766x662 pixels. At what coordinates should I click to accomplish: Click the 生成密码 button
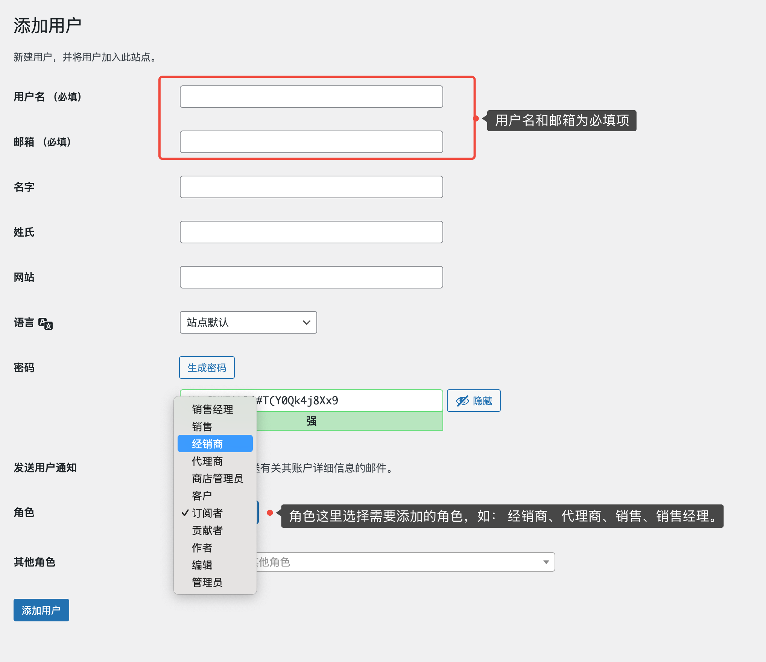point(207,367)
